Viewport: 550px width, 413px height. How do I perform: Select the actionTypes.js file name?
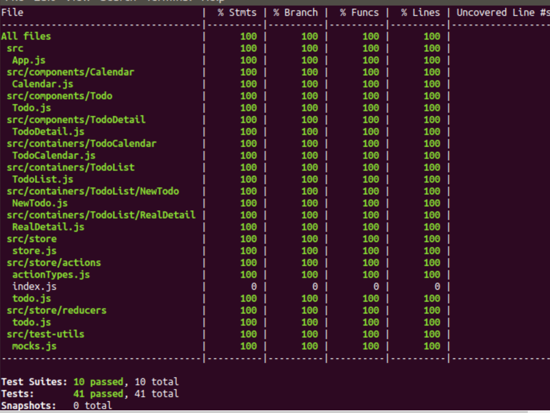(51, 275)
